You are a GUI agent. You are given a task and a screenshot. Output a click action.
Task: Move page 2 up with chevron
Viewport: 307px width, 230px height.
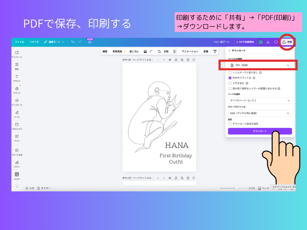click(x=158, y=178)
